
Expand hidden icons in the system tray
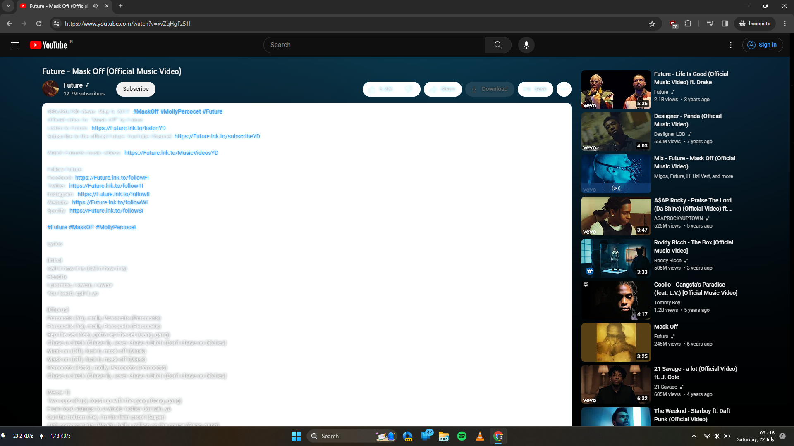(694, 436)
